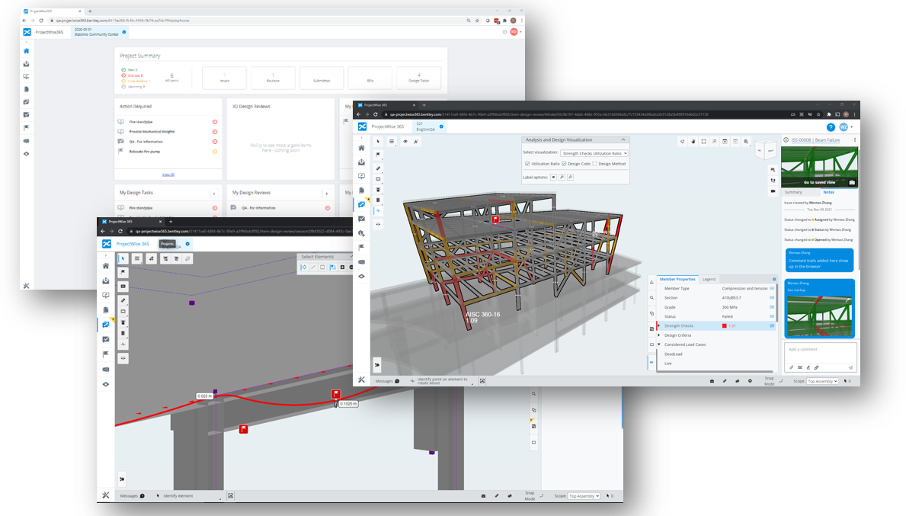Click the Grade value 300 MPa
This screenshot has height=516, width=906.
730,307
